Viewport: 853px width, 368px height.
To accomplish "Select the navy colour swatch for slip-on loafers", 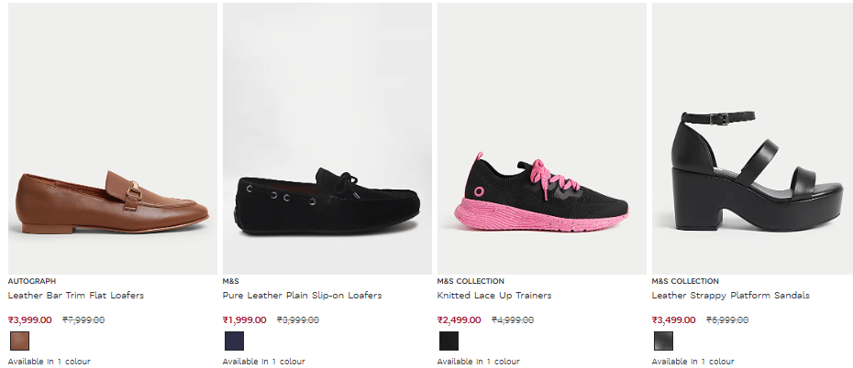I will click(x=234, y=341).
